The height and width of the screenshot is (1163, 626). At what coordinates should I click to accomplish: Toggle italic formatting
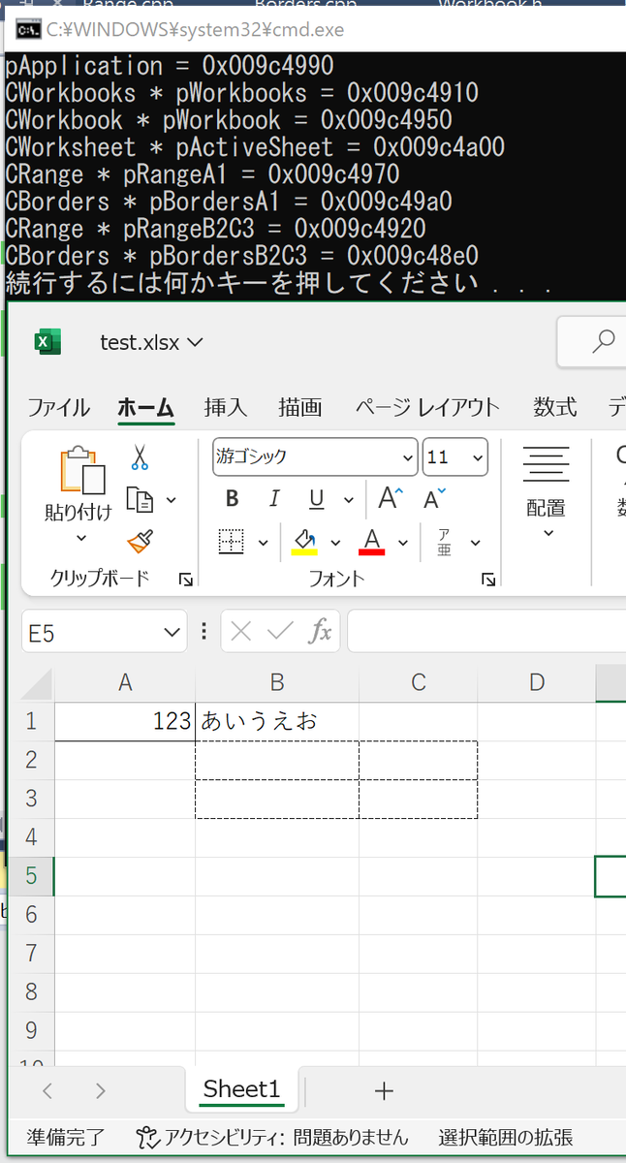(x=274, y=499)
